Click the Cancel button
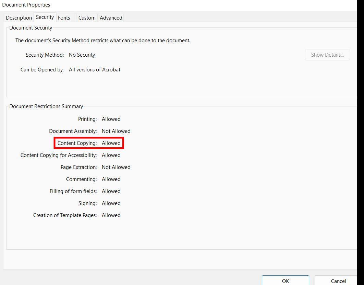This screenshot has height=285, width=364. click(338, 281)
